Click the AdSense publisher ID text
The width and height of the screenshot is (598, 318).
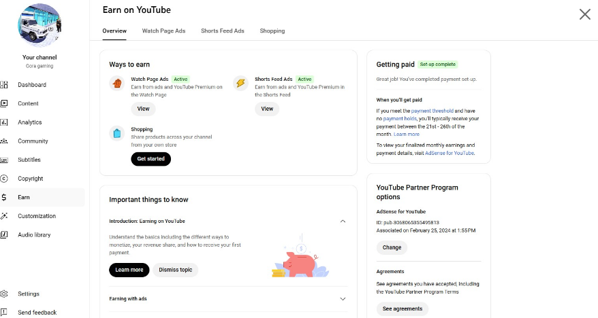(x=408, y=222)
